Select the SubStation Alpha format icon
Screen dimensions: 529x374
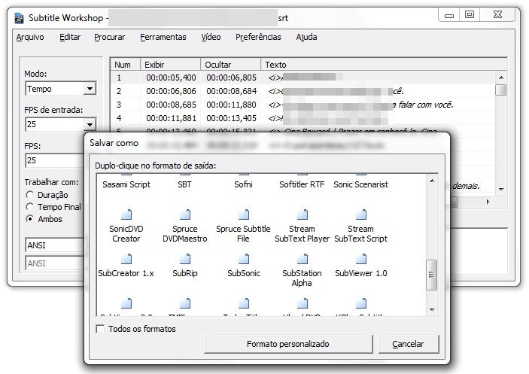(303, 259)
